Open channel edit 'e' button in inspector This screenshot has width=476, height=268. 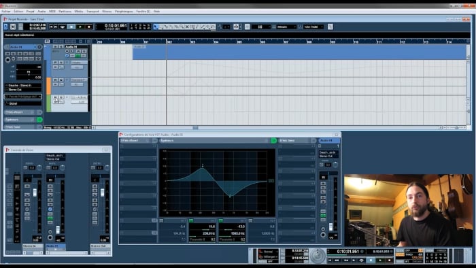pos(39,47)
